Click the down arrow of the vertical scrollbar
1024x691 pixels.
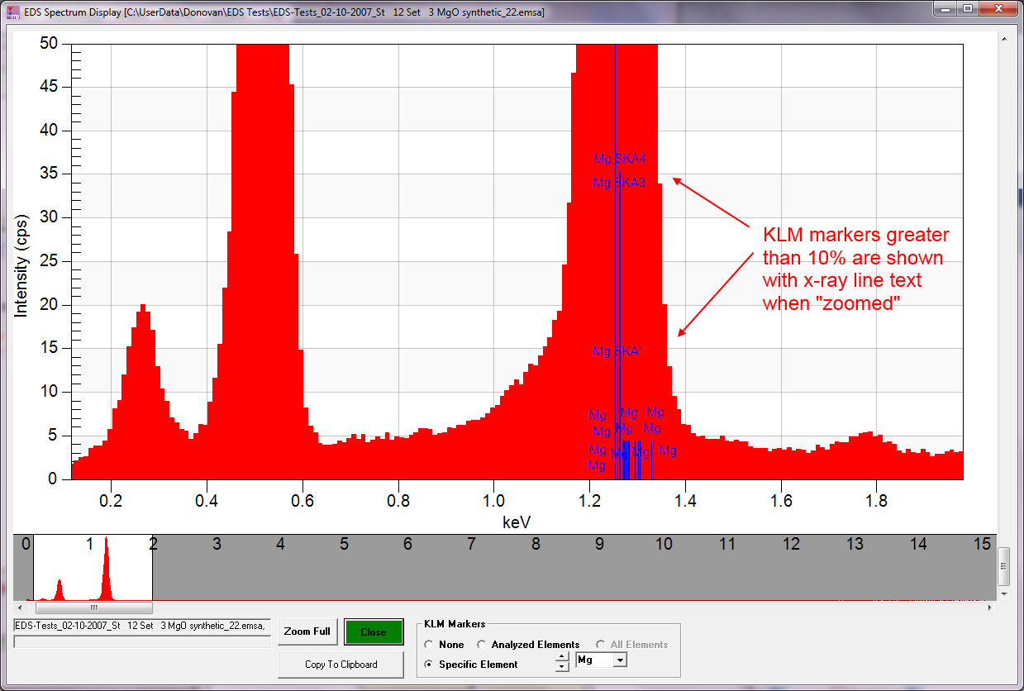point(1003,593)
